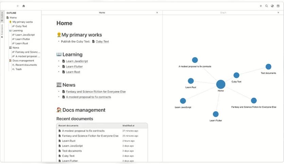Close the Home panel tab

[157, 13]
